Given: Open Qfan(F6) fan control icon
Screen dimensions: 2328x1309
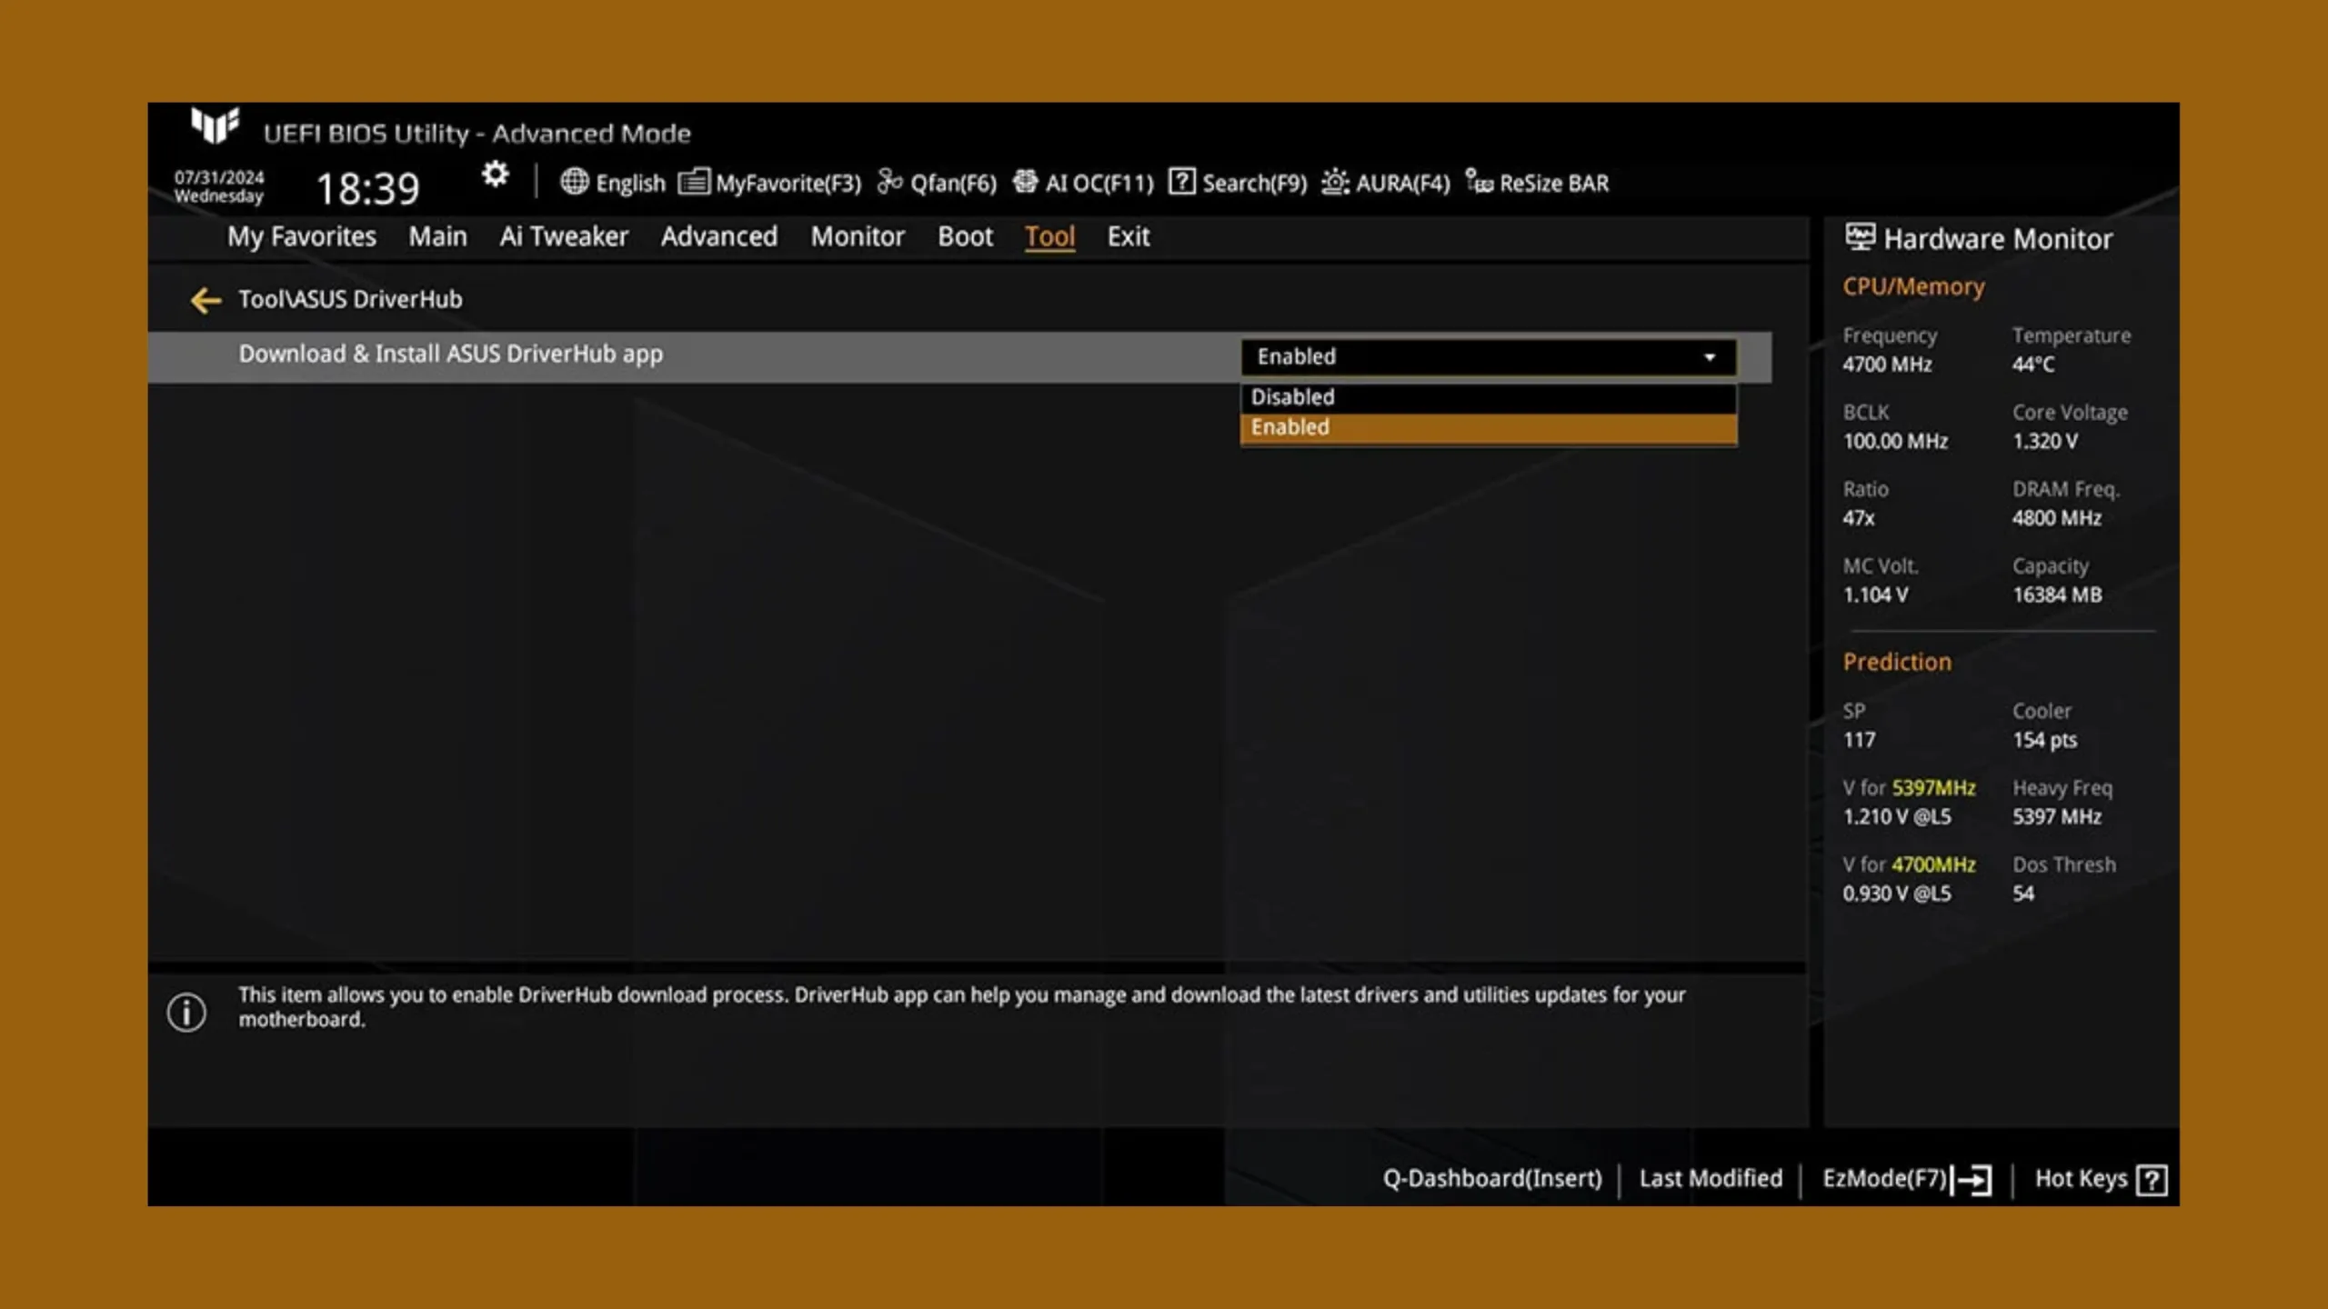Looking at the screenshot, I should [x=888, y=182].
